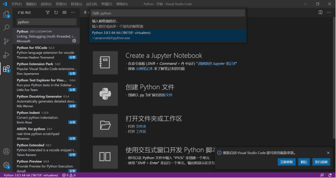Select Python 3.8.5 64-bit anaconda3 interpreter
Viewport: 336px width, 178px height.
[168, 35]
